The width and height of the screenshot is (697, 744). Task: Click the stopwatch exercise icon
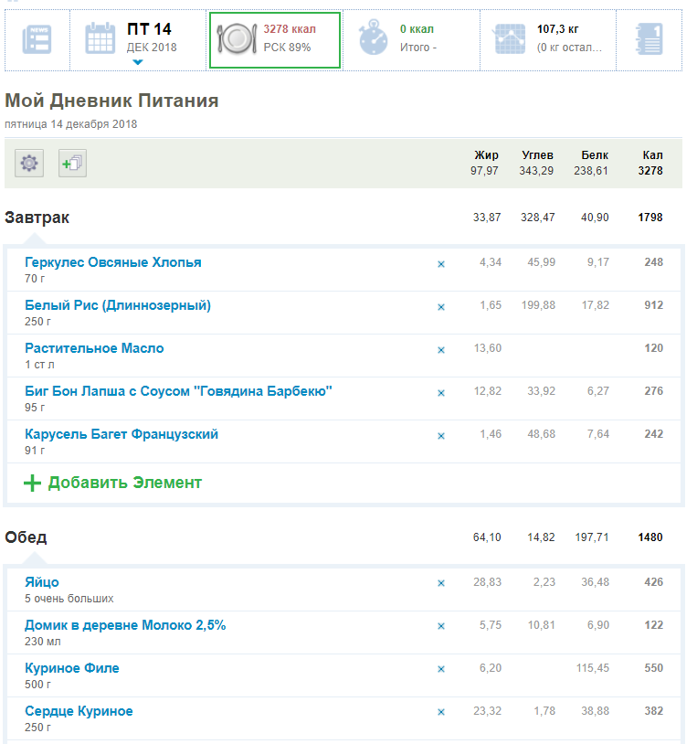pos(373,39)
